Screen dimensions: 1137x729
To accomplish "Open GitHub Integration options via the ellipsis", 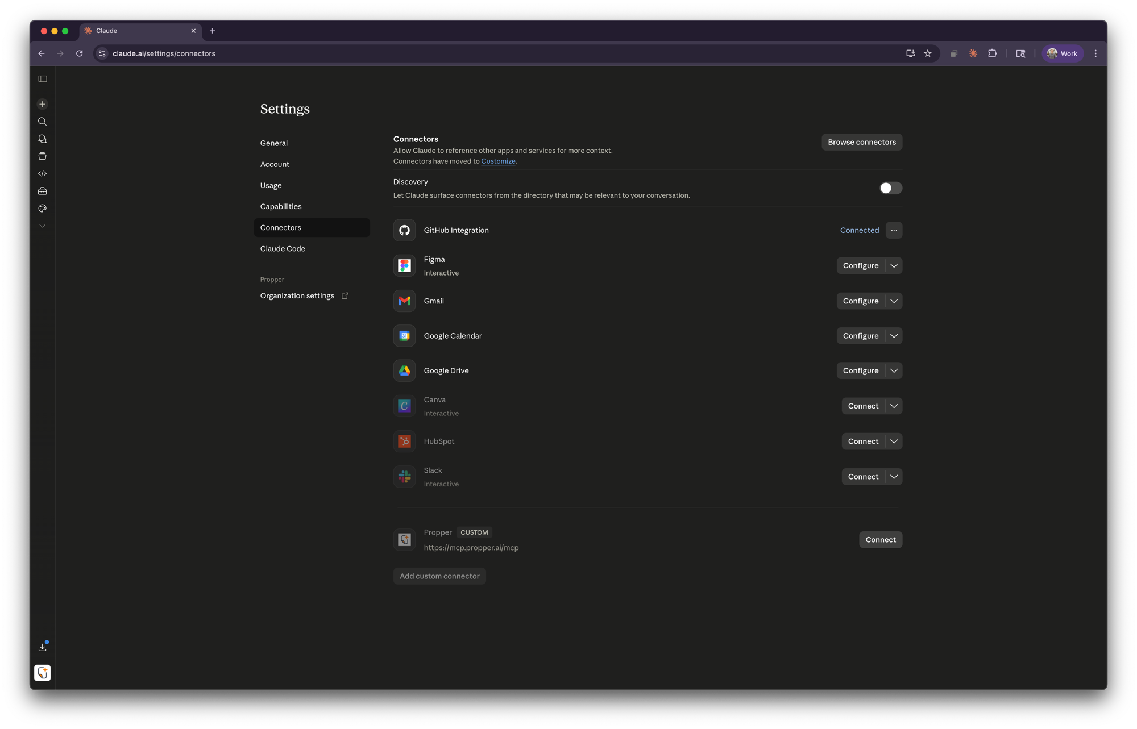I will (x=893, y=230).
